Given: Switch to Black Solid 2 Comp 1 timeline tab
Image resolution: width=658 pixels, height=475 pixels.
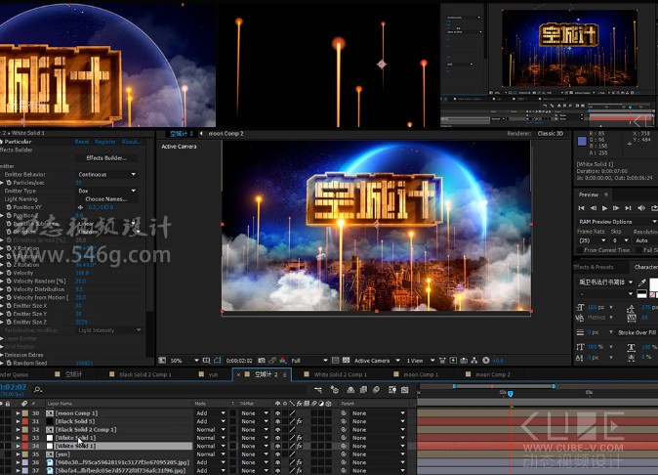Looking at the screenshot, I should [x=141, y=374].
